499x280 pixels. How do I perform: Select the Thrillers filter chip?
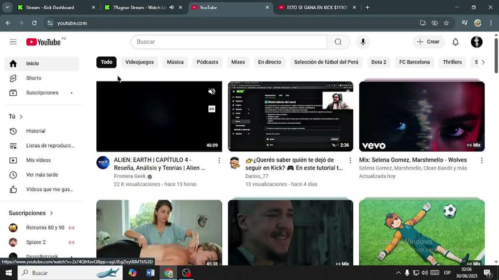[452, 62]
